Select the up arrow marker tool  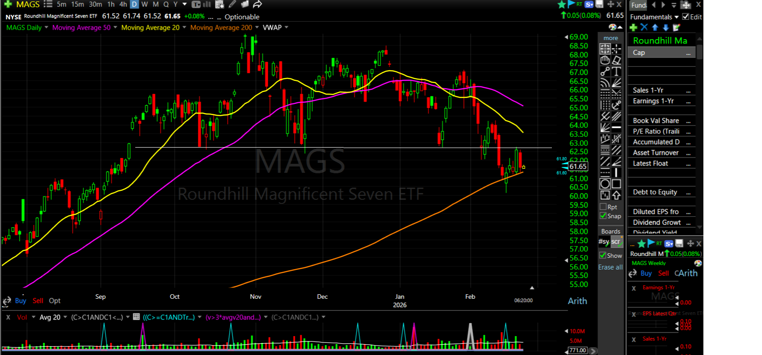(616, 195)
